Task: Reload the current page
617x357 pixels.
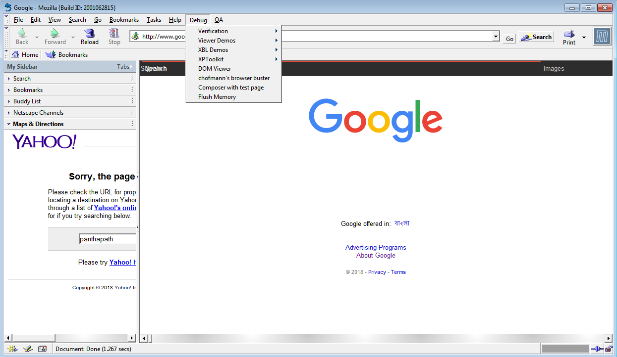Action: pyautogui.click(x=89, y=36)
